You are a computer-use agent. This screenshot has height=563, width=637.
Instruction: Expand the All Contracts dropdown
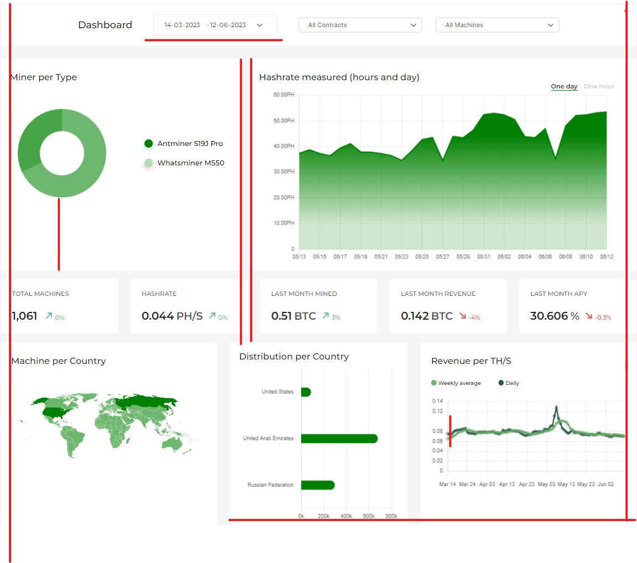point(360,25)
